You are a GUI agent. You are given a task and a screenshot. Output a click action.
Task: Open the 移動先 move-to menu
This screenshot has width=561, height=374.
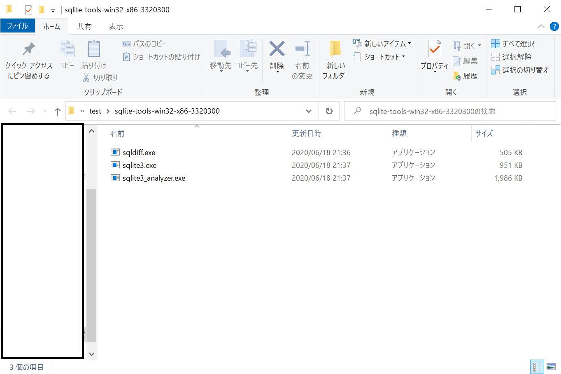coord(221,56)
